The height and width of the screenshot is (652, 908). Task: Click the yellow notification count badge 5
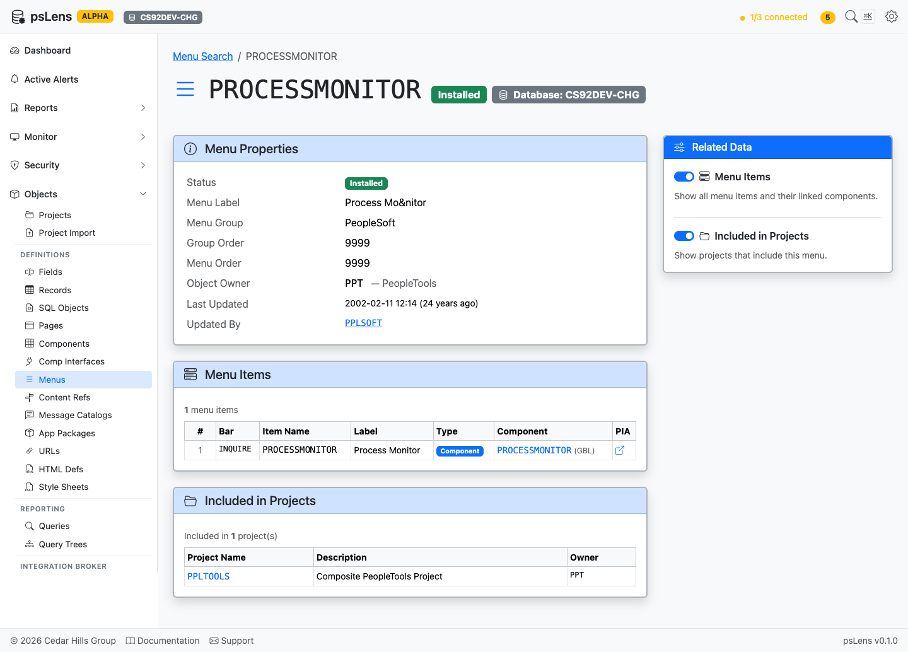pyautogui.click(x=828, y=17)
